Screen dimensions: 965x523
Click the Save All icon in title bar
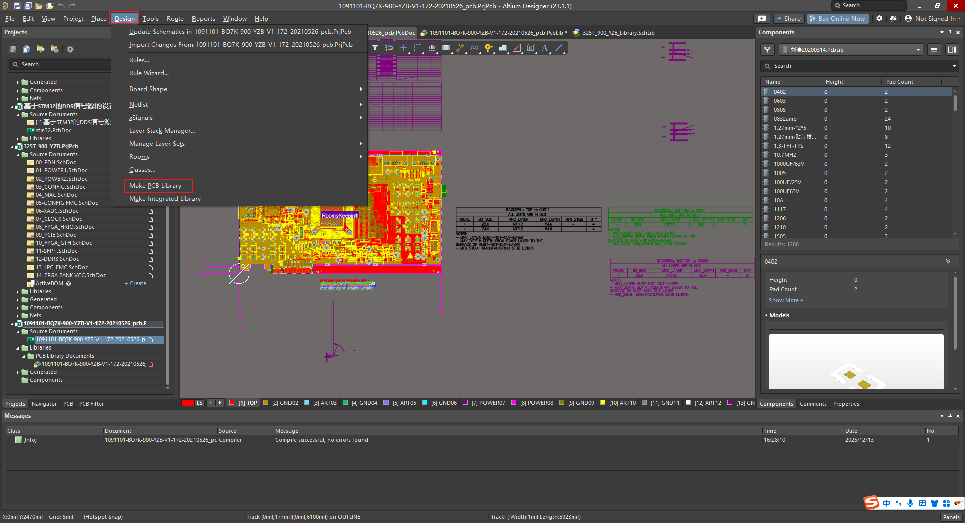(x=28, y=6)
